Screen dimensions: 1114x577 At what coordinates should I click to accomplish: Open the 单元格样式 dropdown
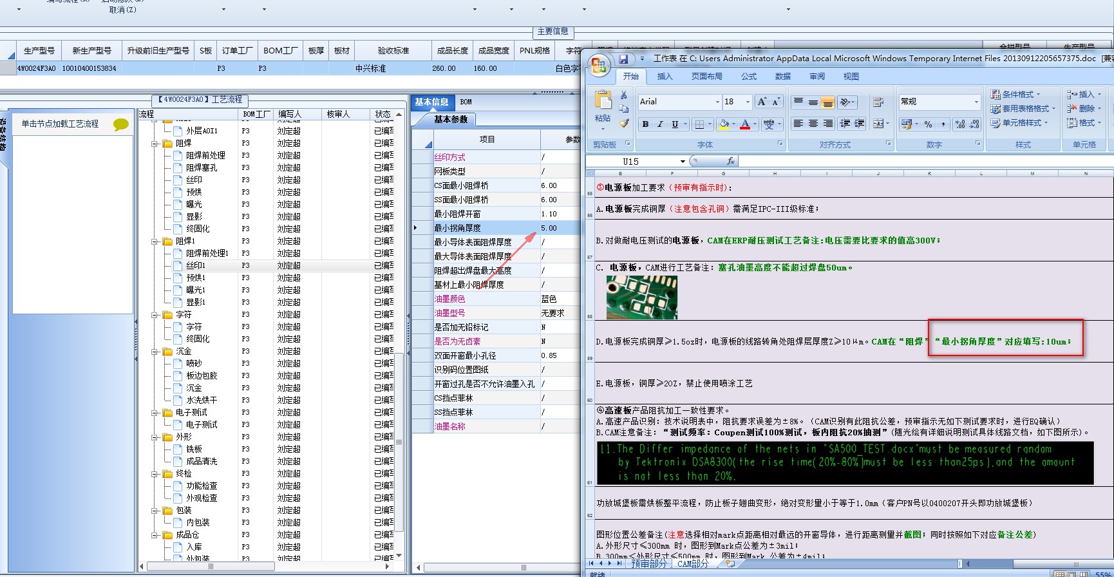point(1019,122)
